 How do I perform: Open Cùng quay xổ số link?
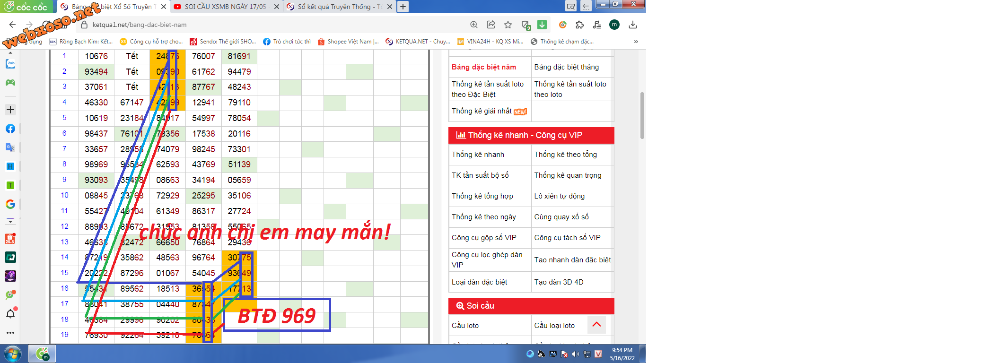click(x=561, y=217)
